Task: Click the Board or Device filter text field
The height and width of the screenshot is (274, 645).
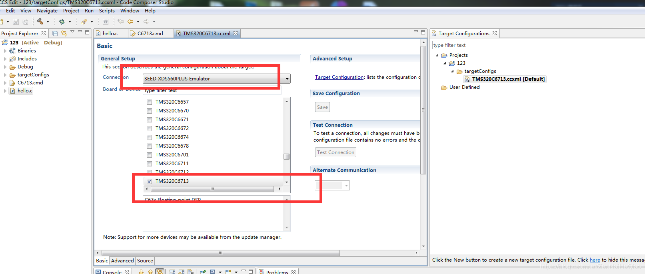Action: [212, 90]
